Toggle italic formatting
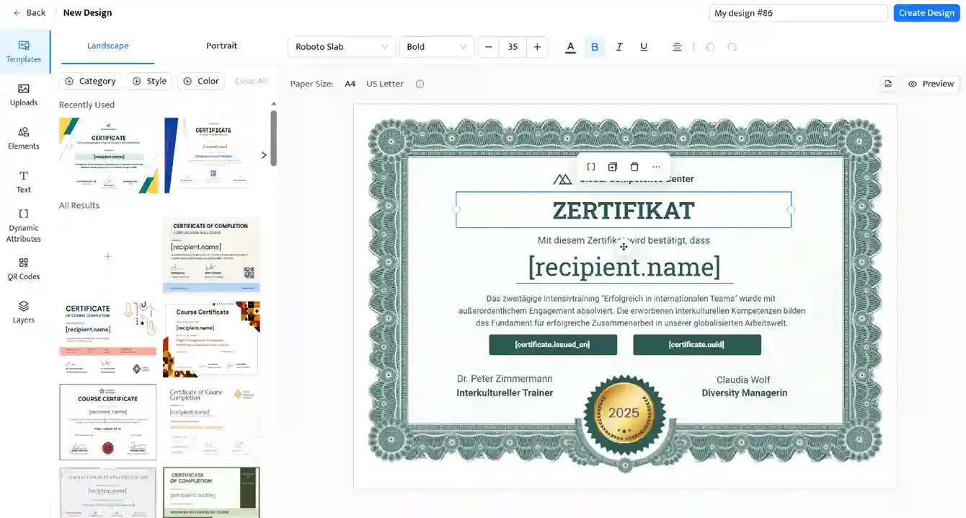 (x=619, y=47)
